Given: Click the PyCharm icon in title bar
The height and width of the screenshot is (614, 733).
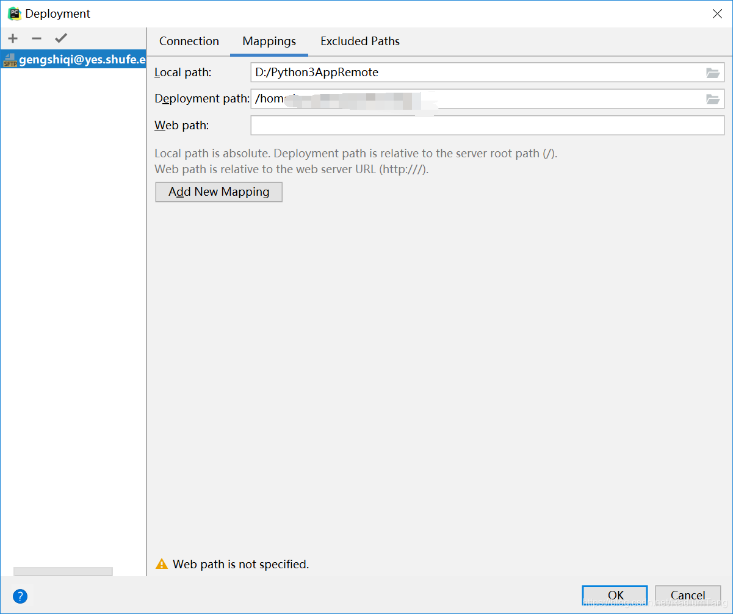Looking at the screenshot, I should [x=15, y=13].
